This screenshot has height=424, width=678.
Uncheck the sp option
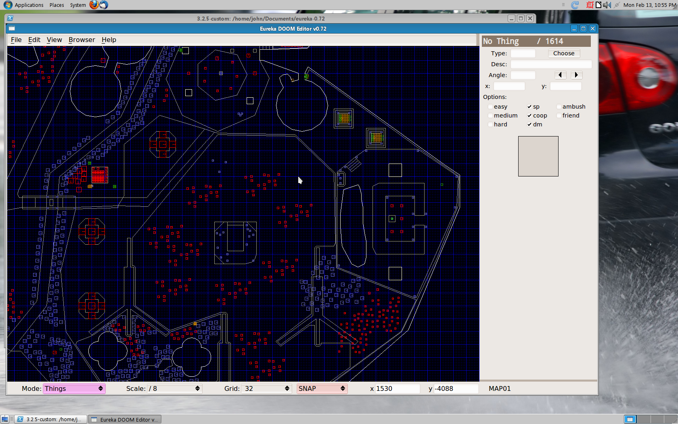click(529, 107)
